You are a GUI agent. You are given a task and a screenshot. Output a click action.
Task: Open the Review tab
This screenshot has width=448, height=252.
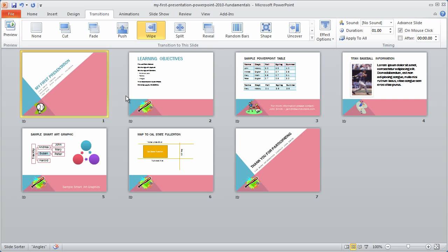185,14
